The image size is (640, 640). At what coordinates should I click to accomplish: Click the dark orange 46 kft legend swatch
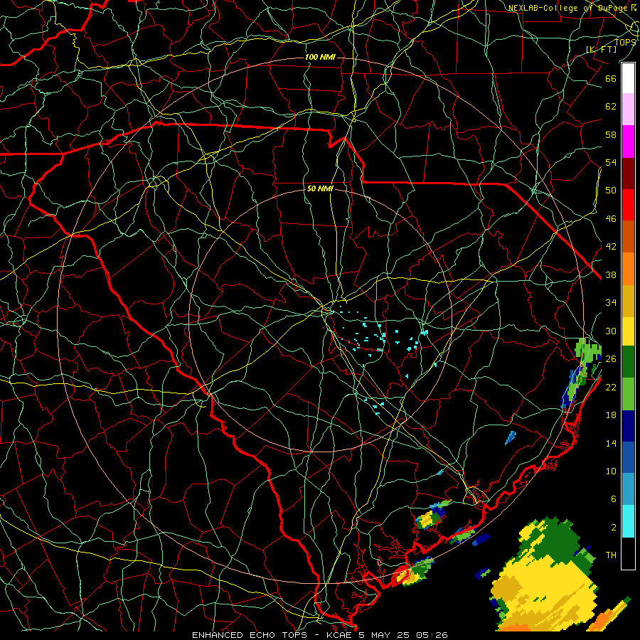[628, 237]
